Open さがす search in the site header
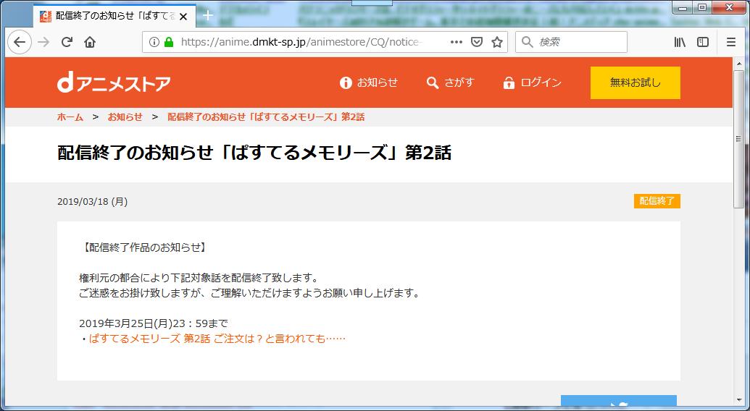The image size is (750, 411). 450,82
